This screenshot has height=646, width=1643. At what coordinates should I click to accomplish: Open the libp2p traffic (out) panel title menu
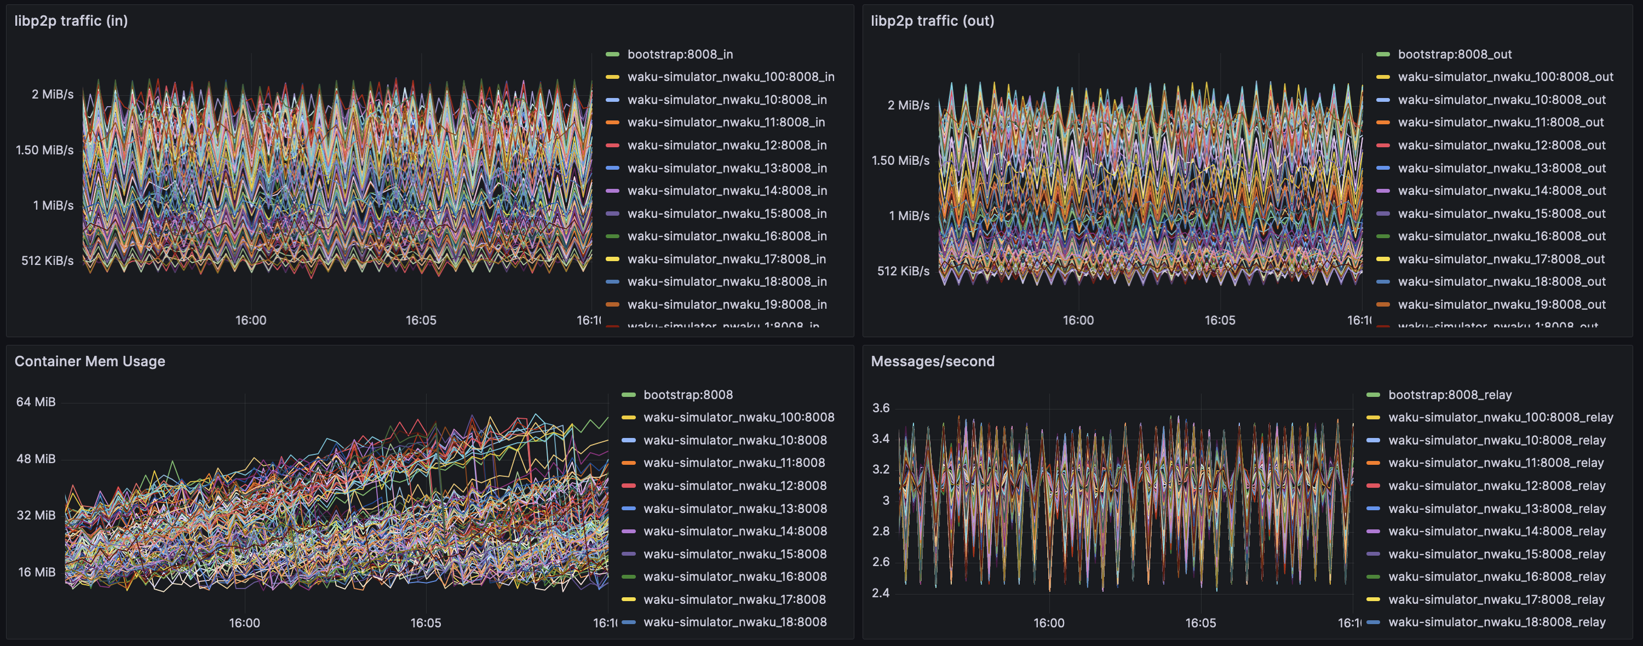[932, 21]
